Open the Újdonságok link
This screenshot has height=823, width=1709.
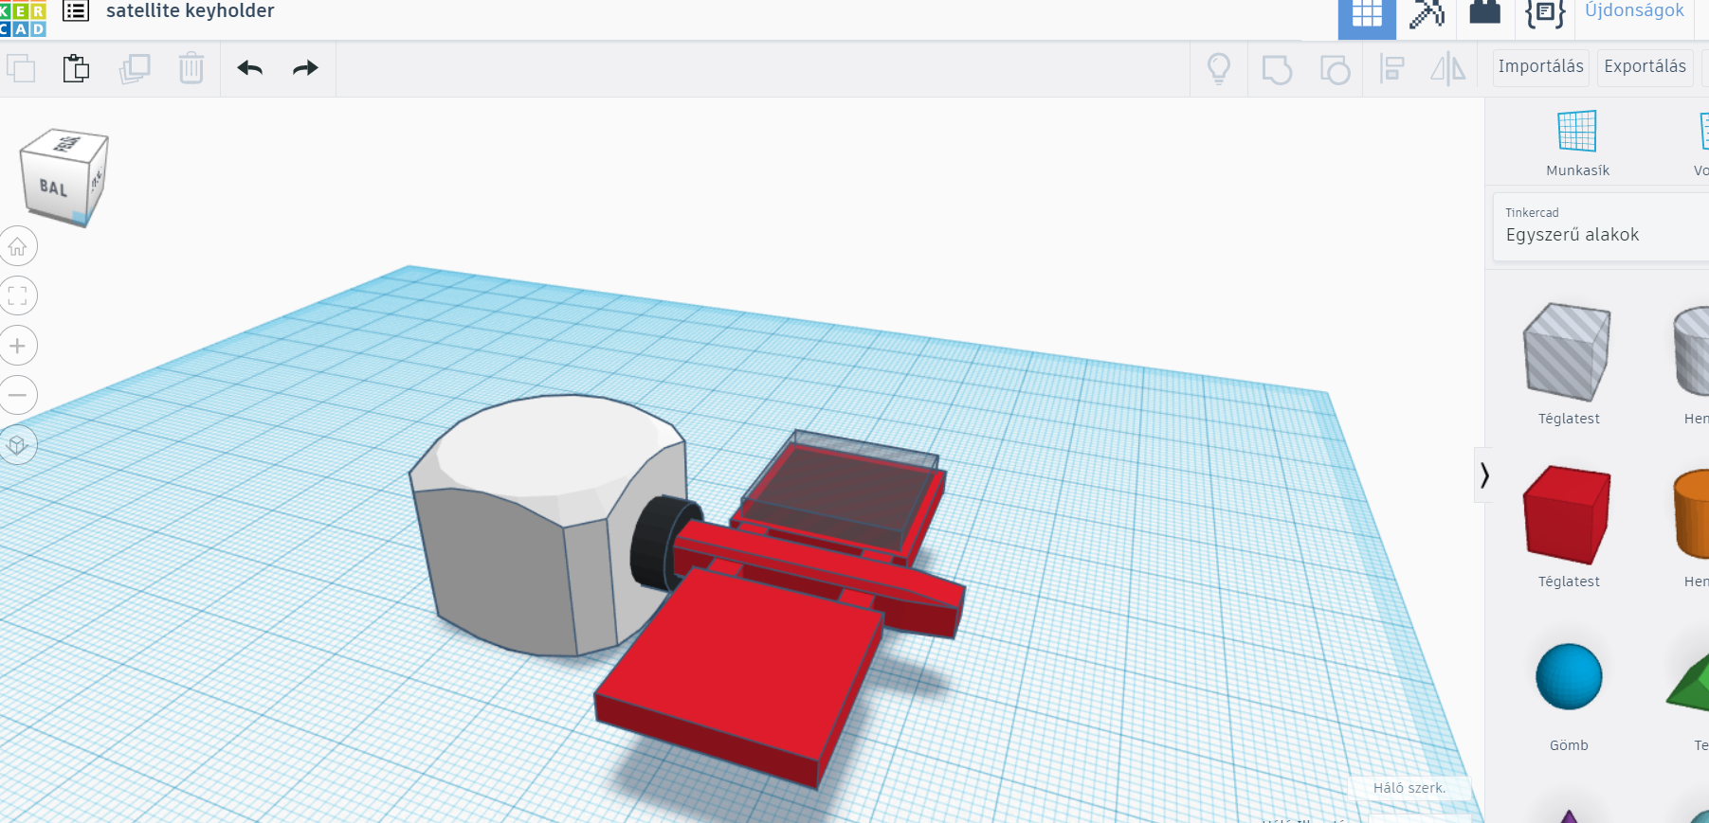(x=1634, y=11)
